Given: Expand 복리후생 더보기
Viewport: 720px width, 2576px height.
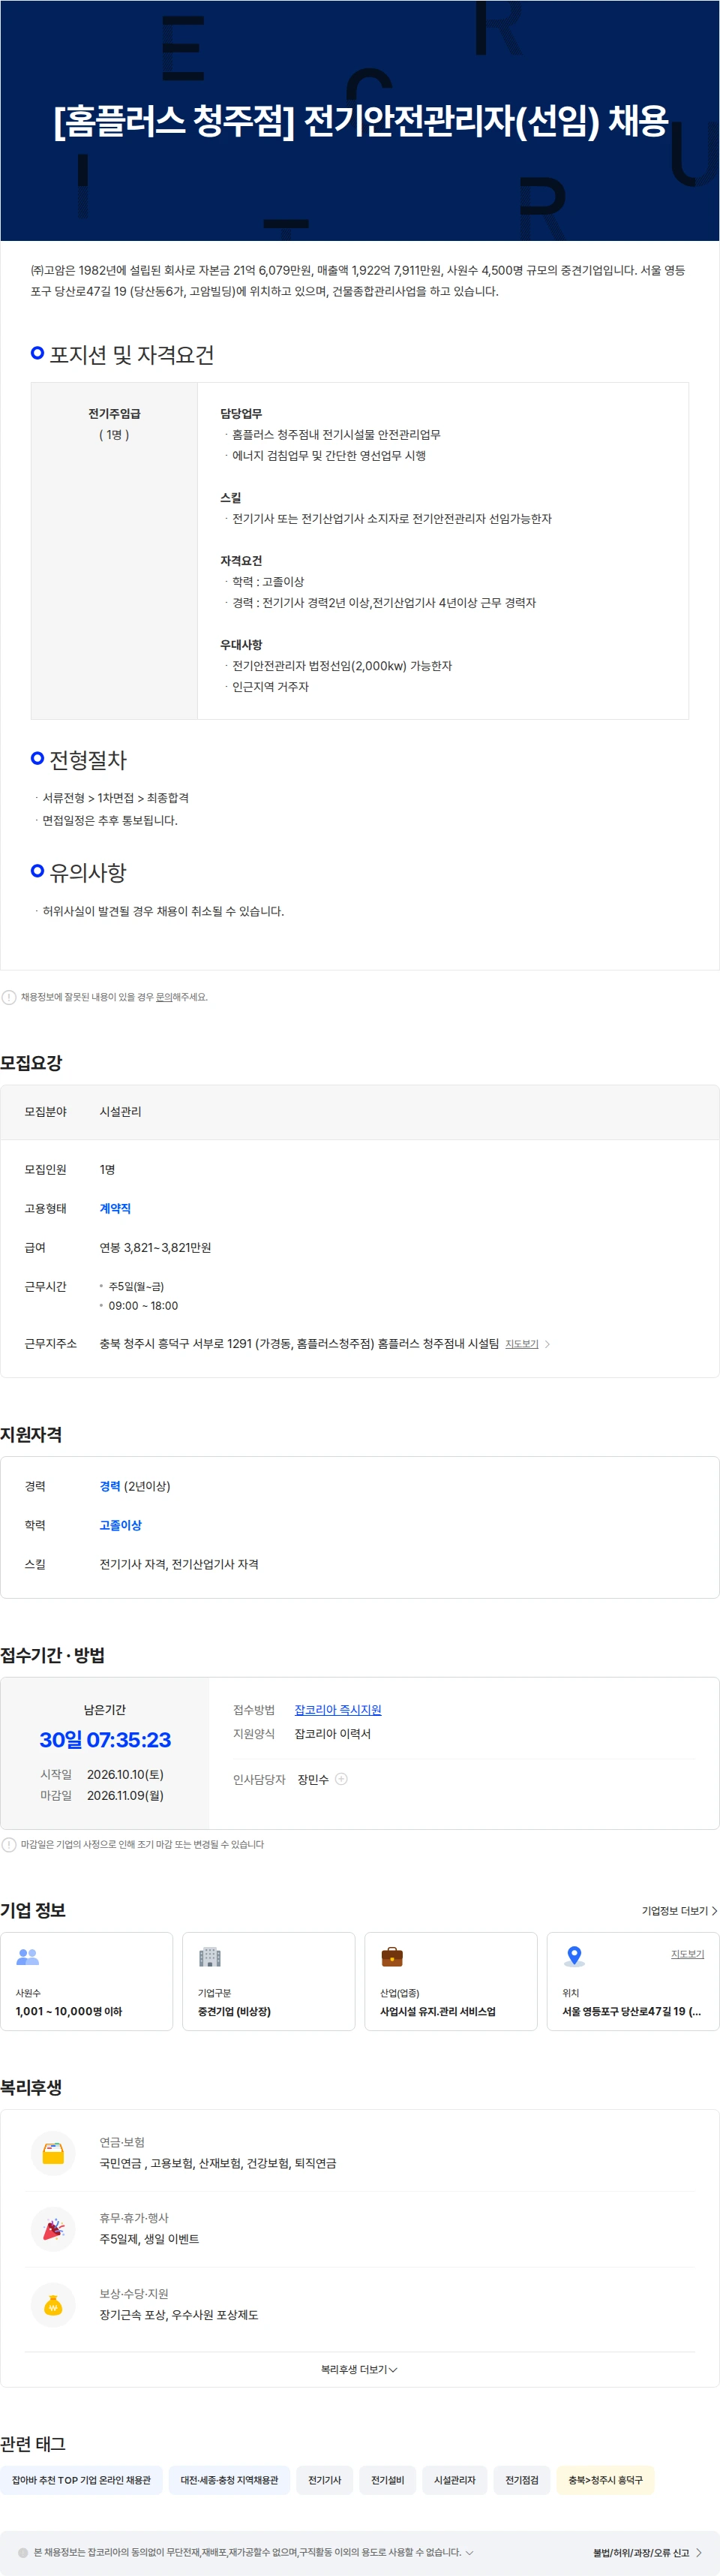Looking at the screenshot, I should (358, 2369).
